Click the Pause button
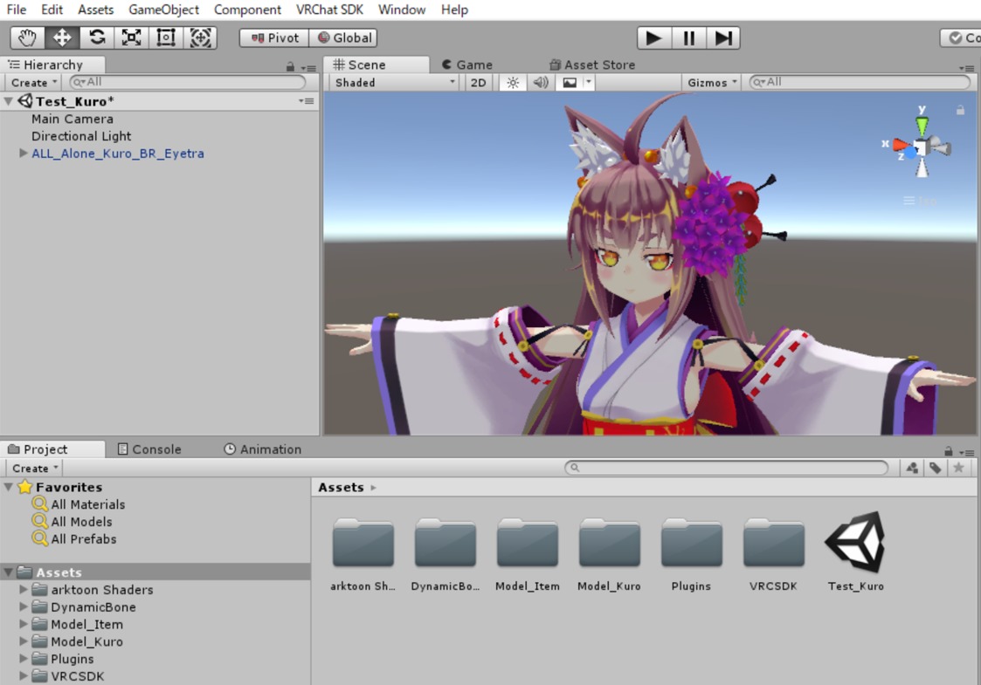The height and width of the screenshot is (685, 981). [688, 38]
